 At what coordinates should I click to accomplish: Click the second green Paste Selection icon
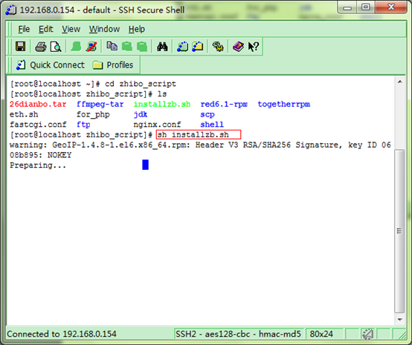click(142, 47)
